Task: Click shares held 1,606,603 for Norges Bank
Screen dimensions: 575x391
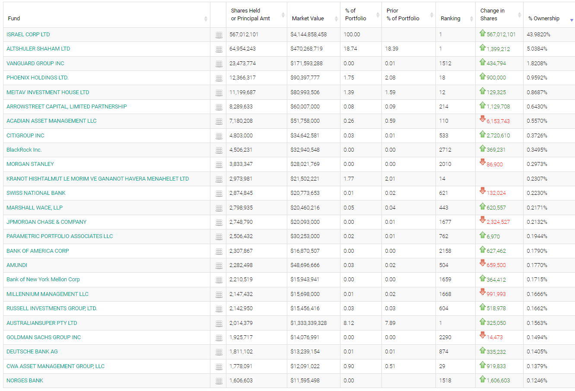Action: [x=241, y=381]
